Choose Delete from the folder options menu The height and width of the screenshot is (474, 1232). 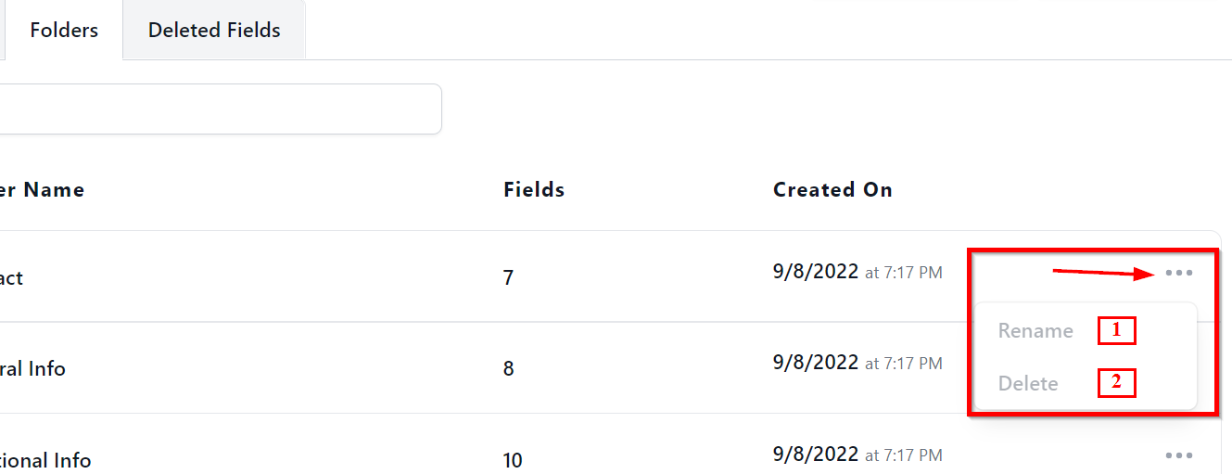pyautogui.click(x=1028, y=383)
